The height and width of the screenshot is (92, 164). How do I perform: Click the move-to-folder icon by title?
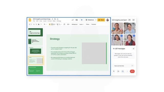(55, 19)
